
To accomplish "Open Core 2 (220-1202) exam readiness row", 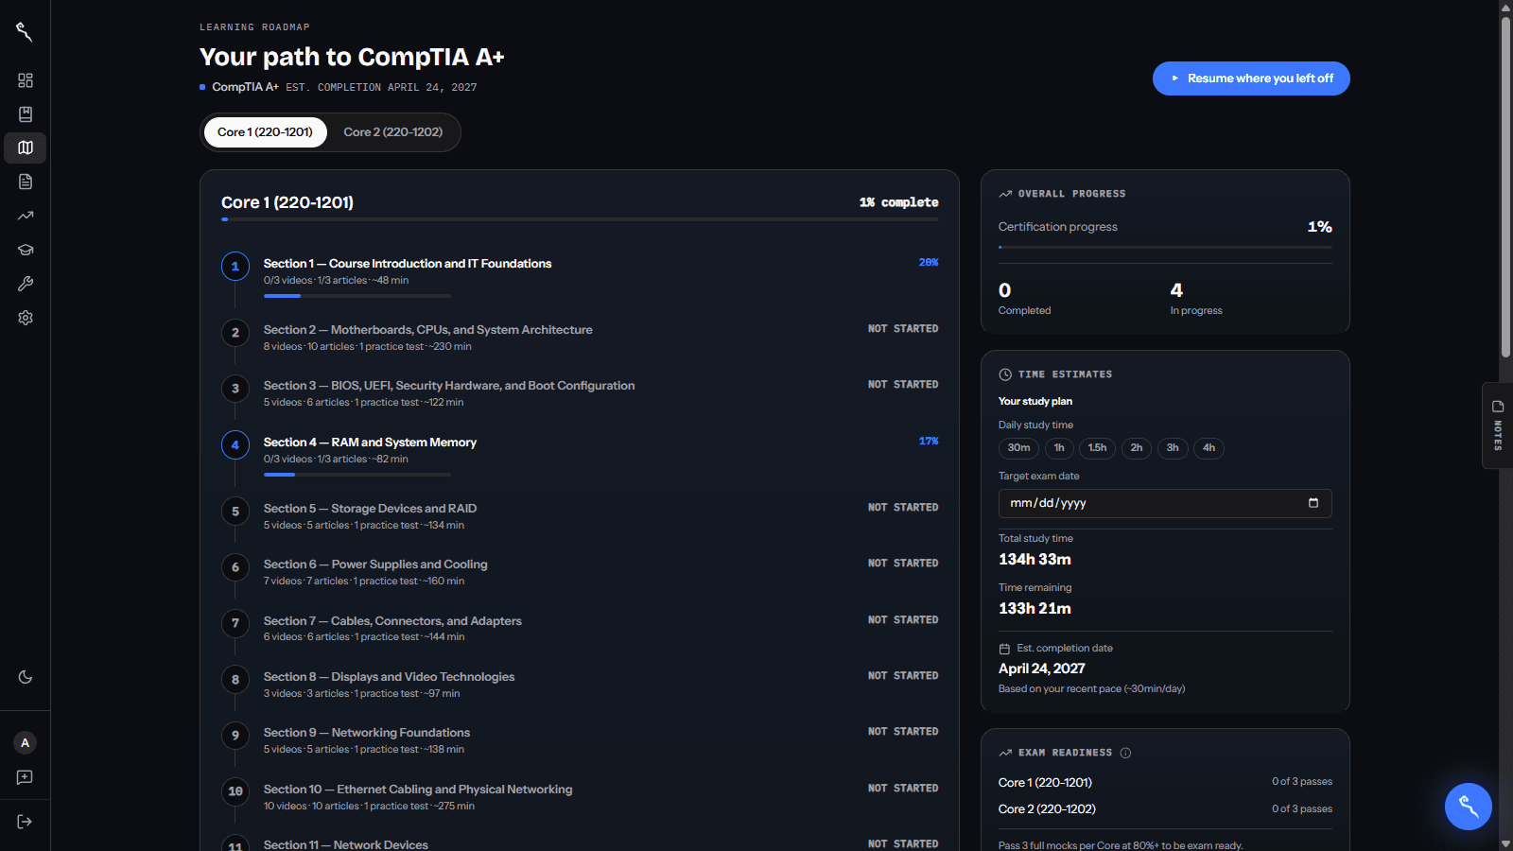I will point(1165,808).
